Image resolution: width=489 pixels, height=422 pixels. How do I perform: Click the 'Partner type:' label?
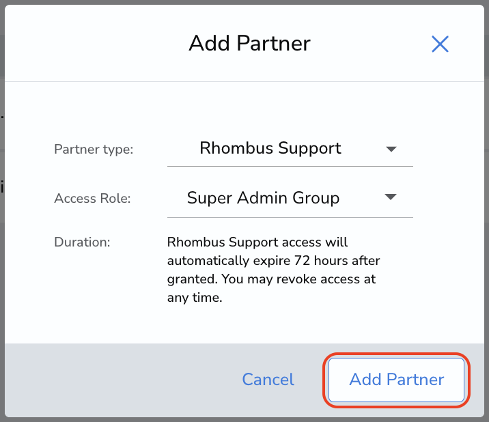coord(94,150)
